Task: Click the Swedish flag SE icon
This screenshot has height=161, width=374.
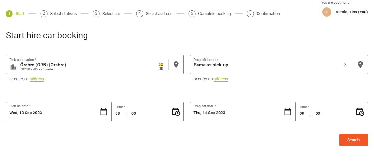Action: point(161,66)
